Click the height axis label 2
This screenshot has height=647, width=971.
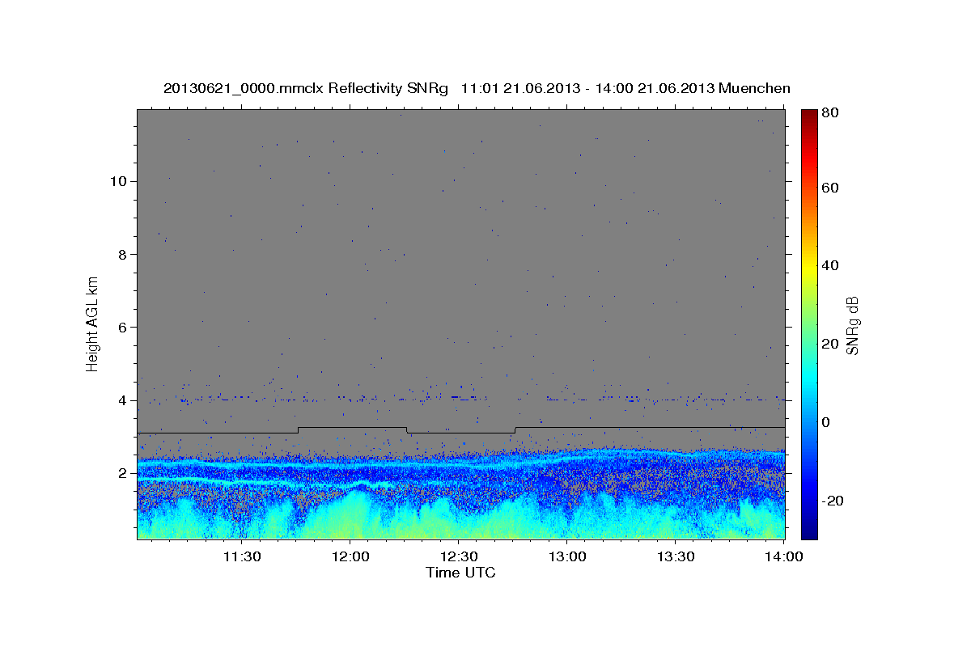tap(121, 474)
